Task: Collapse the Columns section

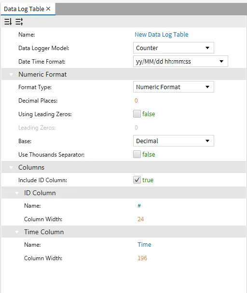Action: 11,168
